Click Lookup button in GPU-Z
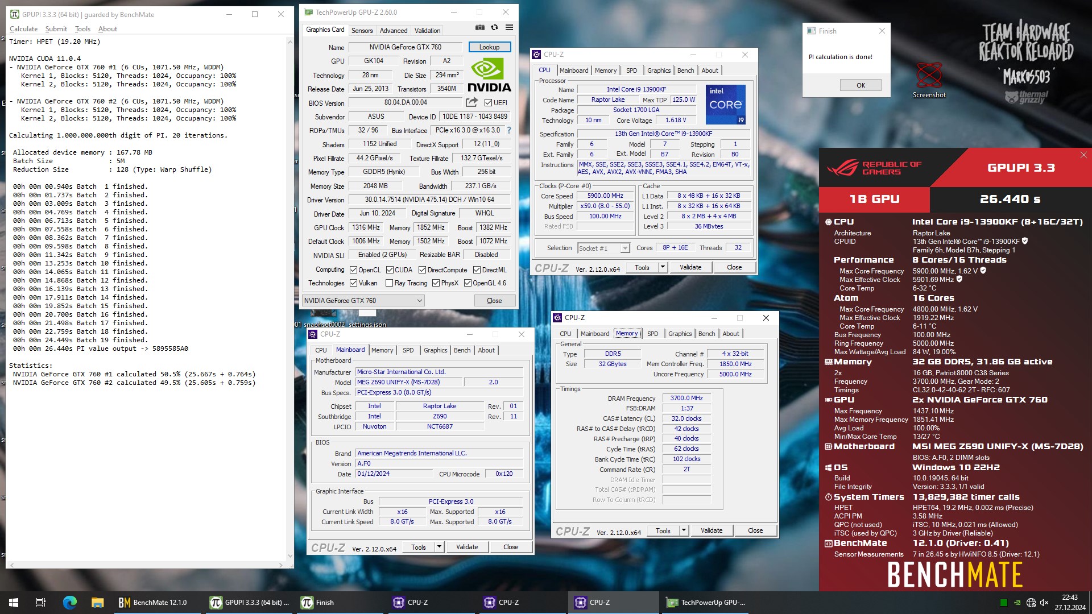Viewport: 1092px width, 614px height. (x=489, y=47)
